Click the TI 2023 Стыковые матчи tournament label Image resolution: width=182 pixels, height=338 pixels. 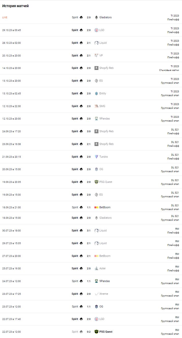169,68
